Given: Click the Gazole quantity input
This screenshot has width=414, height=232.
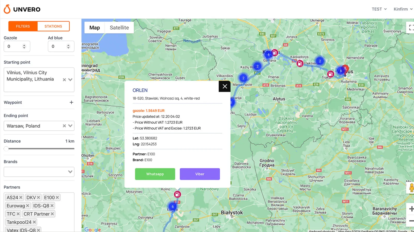Looking at the screenshot, I should point(17,46).
